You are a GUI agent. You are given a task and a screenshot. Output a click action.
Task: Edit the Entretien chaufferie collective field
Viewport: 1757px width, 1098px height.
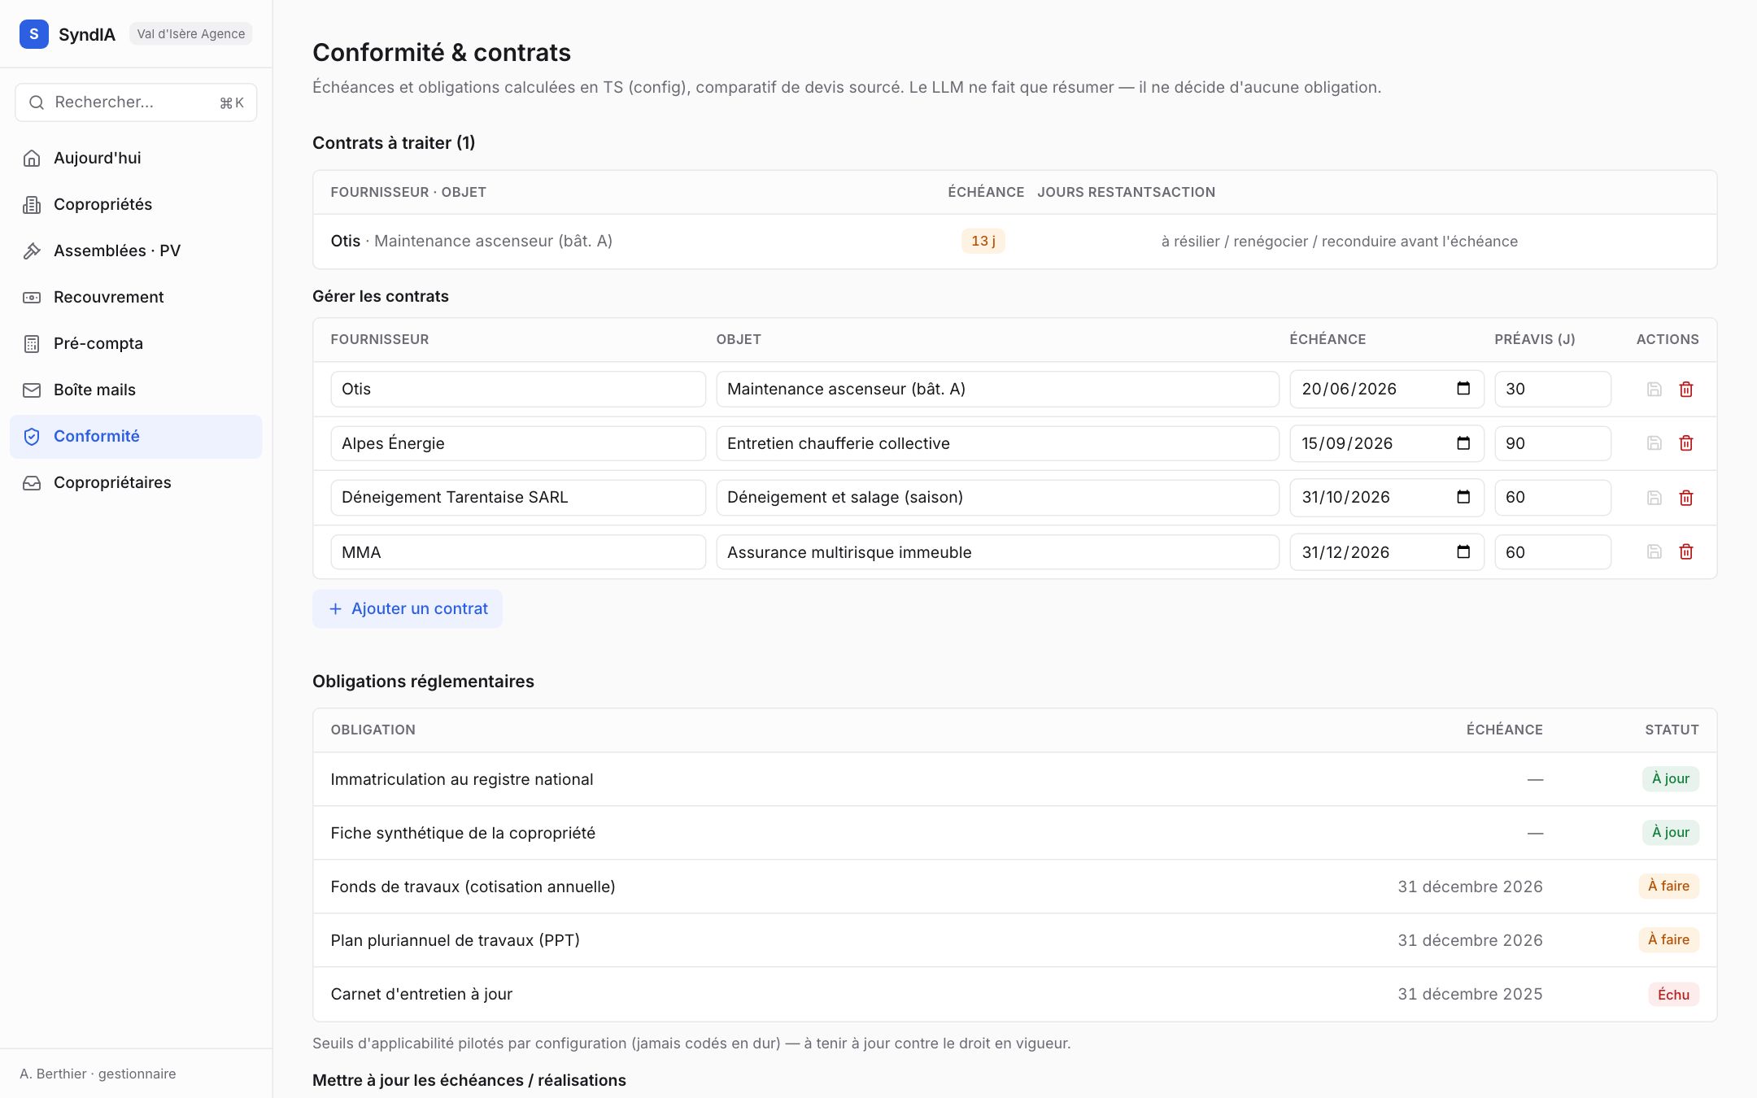[x=997, y=443]
